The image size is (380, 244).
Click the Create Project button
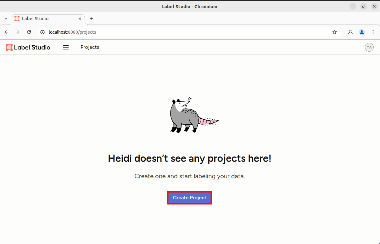[190, 198]
